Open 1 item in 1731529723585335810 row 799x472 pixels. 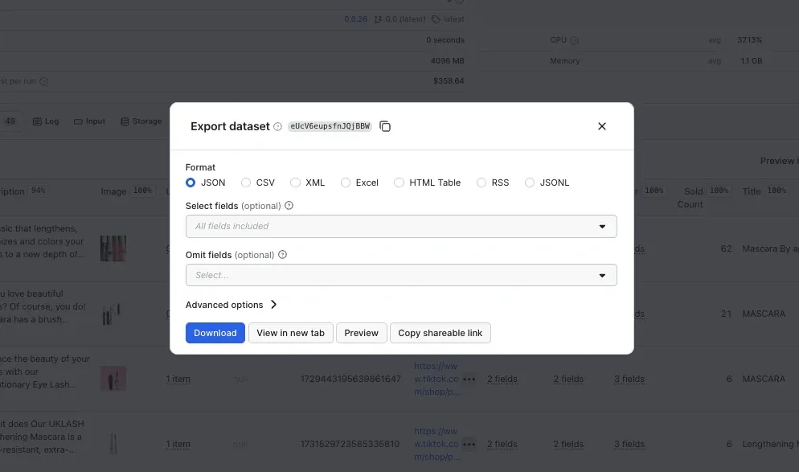[178, 445]
